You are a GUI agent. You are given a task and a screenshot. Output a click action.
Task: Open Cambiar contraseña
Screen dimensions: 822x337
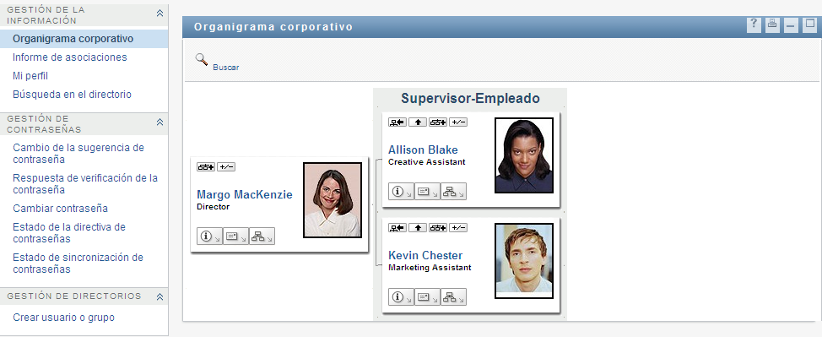pos(60,209)
